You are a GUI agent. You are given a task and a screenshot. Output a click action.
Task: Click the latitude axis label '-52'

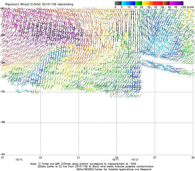click(2, 35)
